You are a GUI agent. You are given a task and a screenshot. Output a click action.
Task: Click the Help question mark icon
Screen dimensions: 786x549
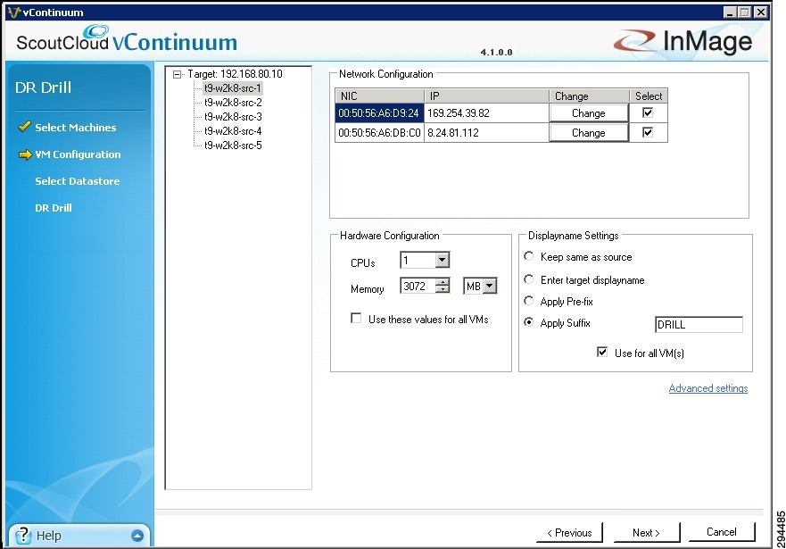(23, 536)
